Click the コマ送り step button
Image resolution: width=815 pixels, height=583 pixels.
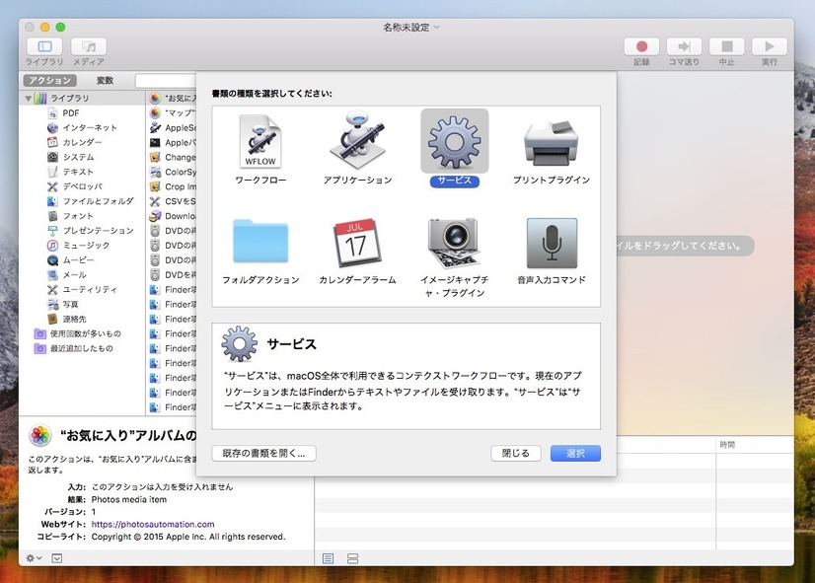[x=684, y=46]
